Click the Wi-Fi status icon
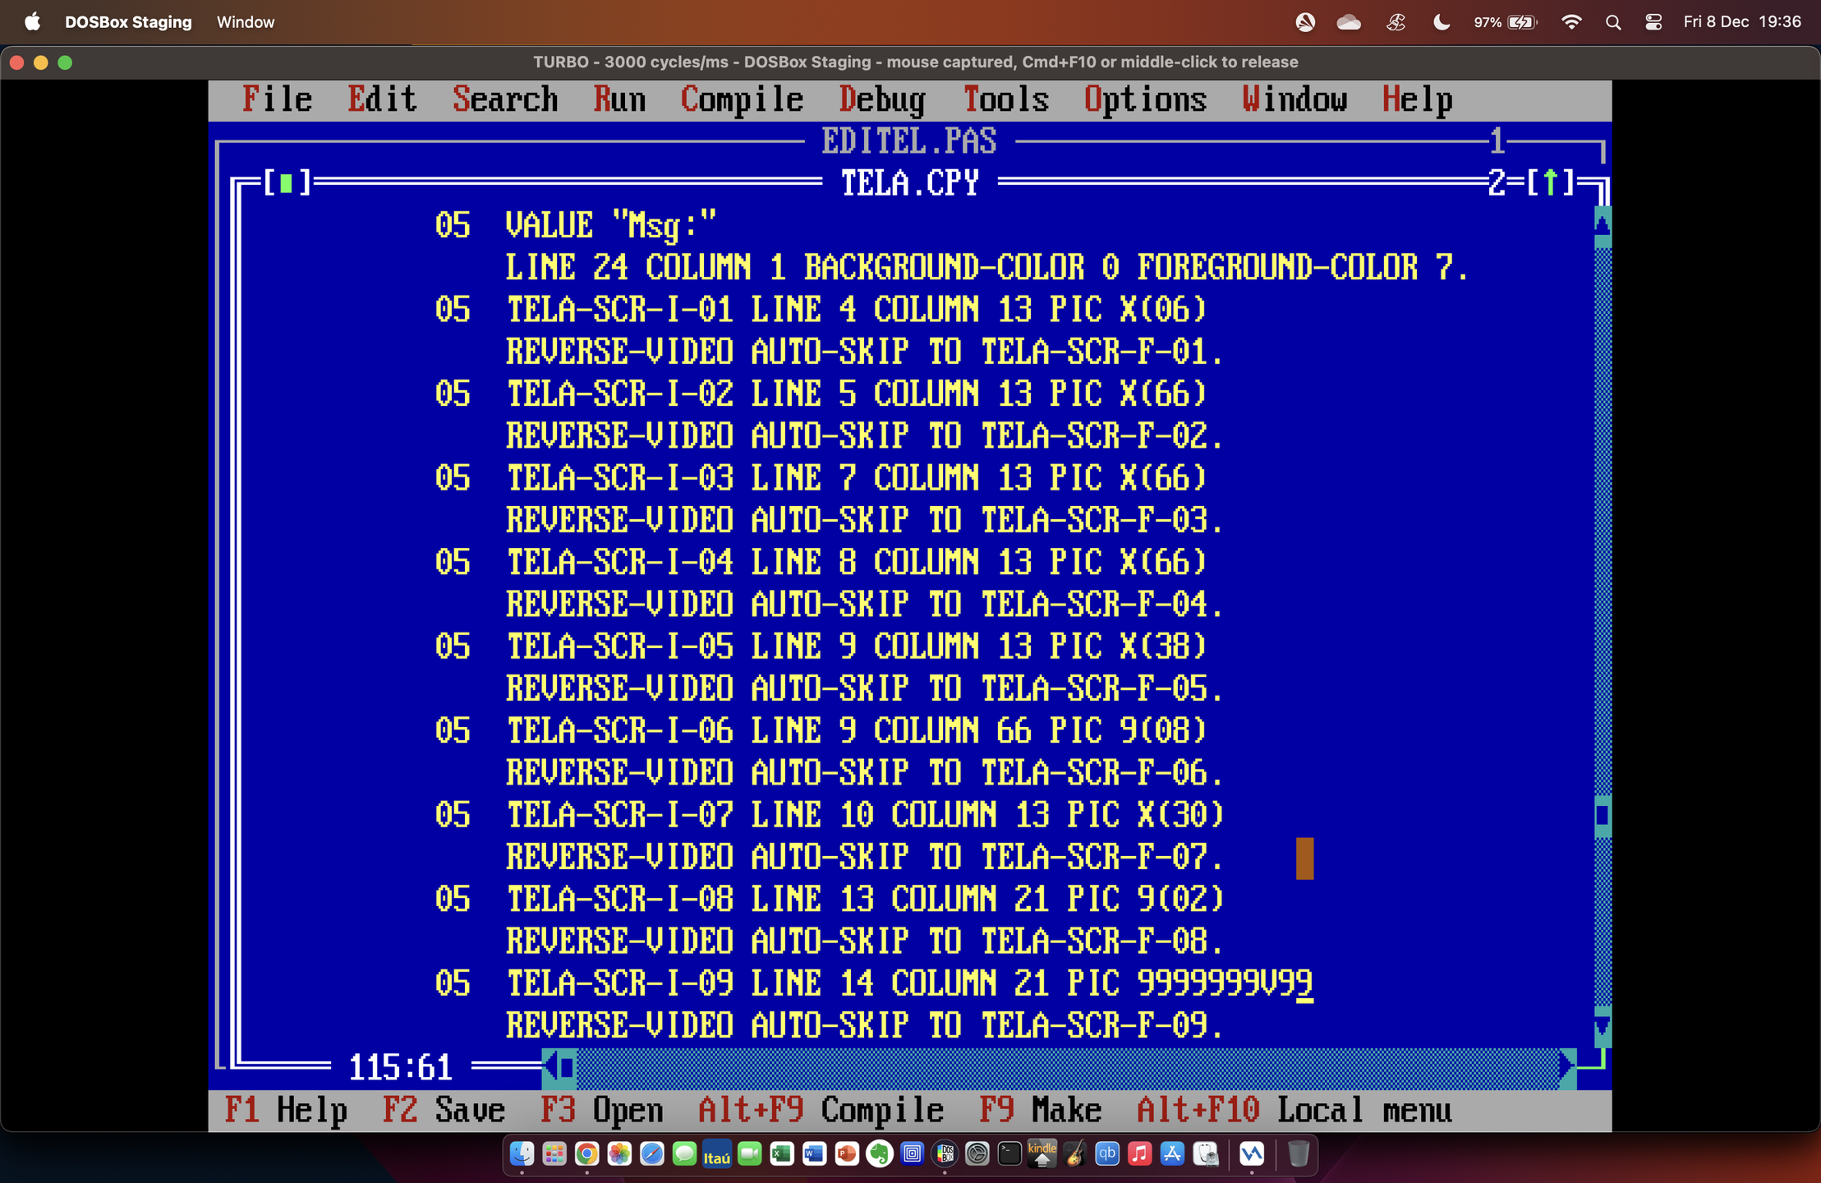The width and height of the screenshot is (1821, 1183). tap(1570, 22)
